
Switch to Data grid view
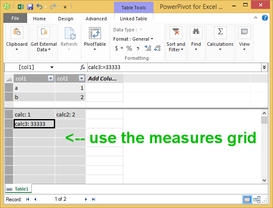(247, 199)
